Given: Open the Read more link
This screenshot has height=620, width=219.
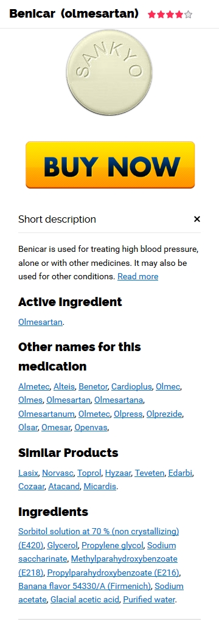Looking at the screenshot, I should (138, 276).
